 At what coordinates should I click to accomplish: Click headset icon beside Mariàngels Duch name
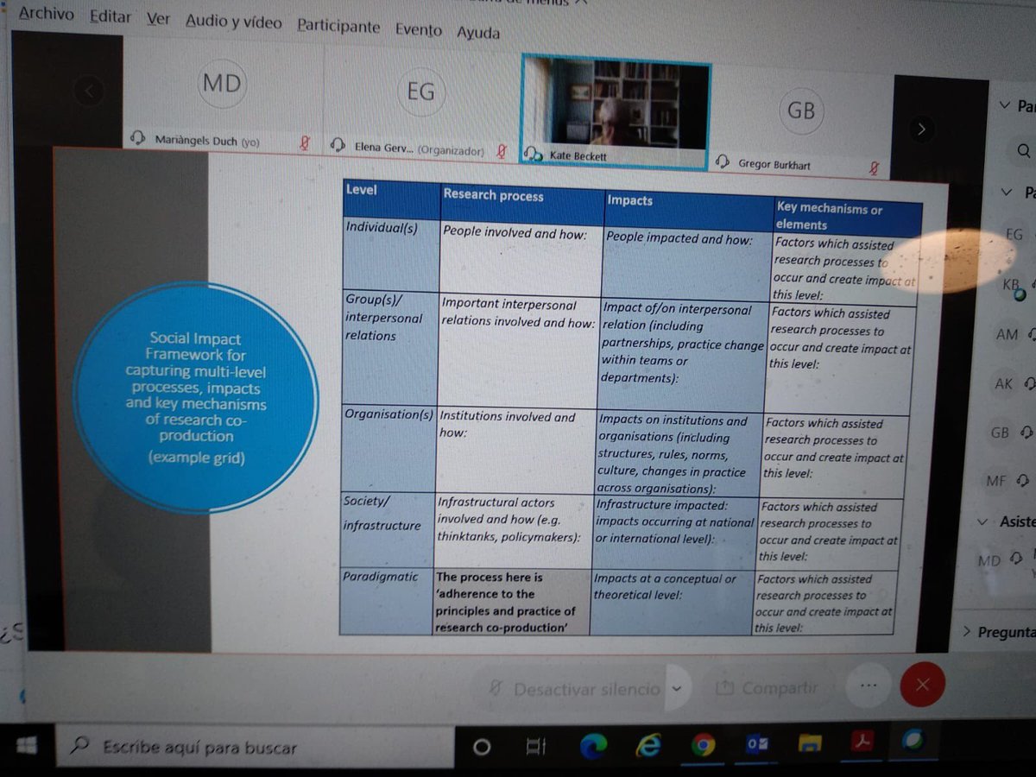tap(138, 138)
